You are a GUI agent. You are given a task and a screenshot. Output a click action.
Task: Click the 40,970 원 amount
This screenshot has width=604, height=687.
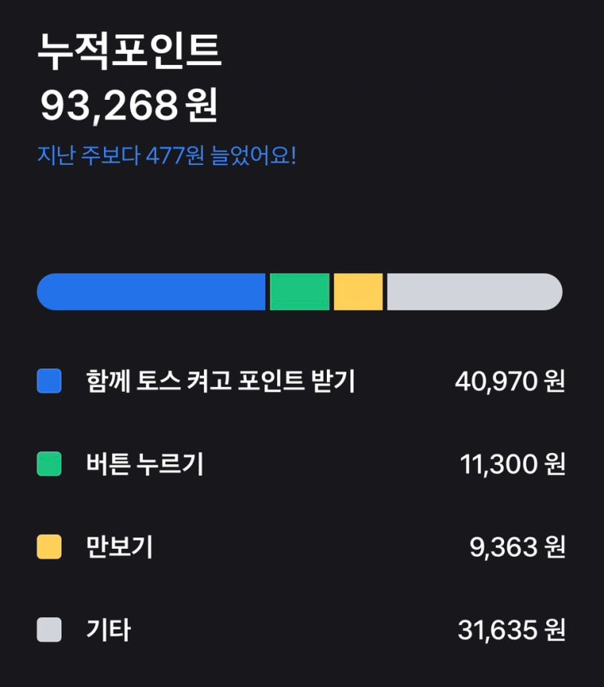click(510, 381)
